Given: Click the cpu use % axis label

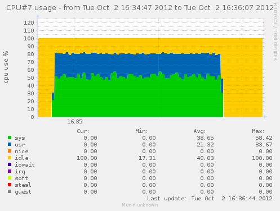Looking at the screenshot, I should click(x=6, y=67).
